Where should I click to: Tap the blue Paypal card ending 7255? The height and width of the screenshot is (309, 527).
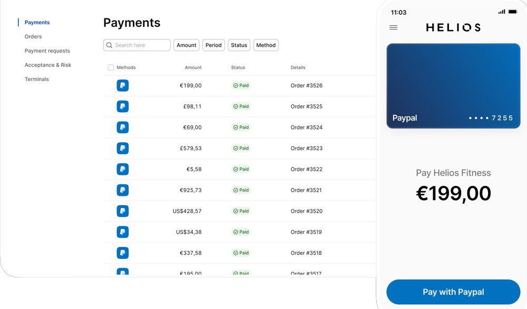453,86
